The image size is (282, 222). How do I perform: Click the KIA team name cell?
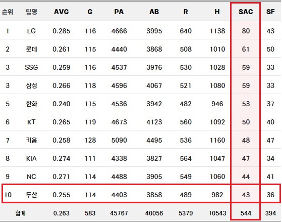(31, 158)
